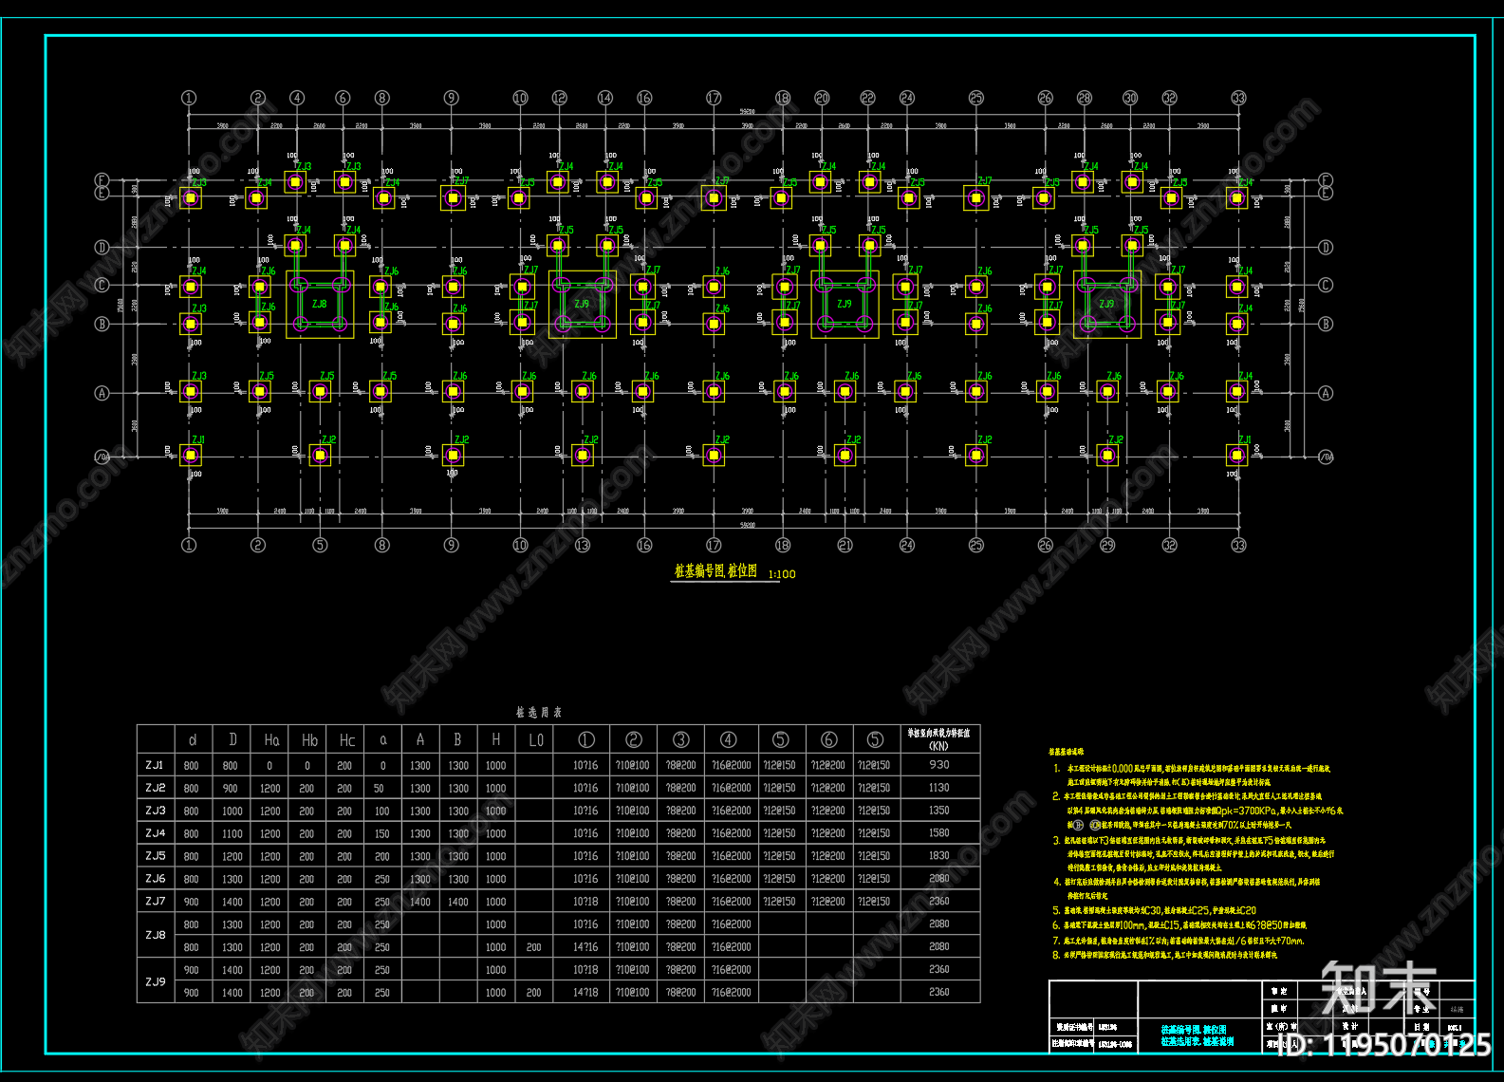
Task: Click the 1830 capacity value in row ZJ5
Action: click(939, 856)
